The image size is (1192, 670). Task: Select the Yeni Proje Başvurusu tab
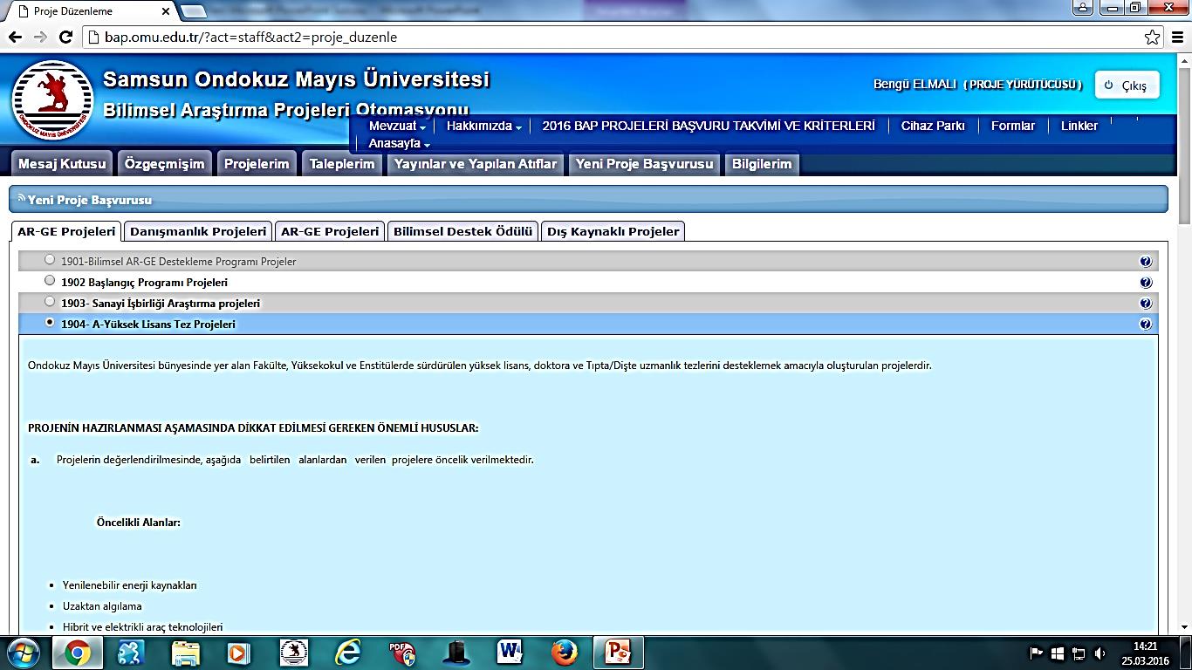(x=644, y=164)
